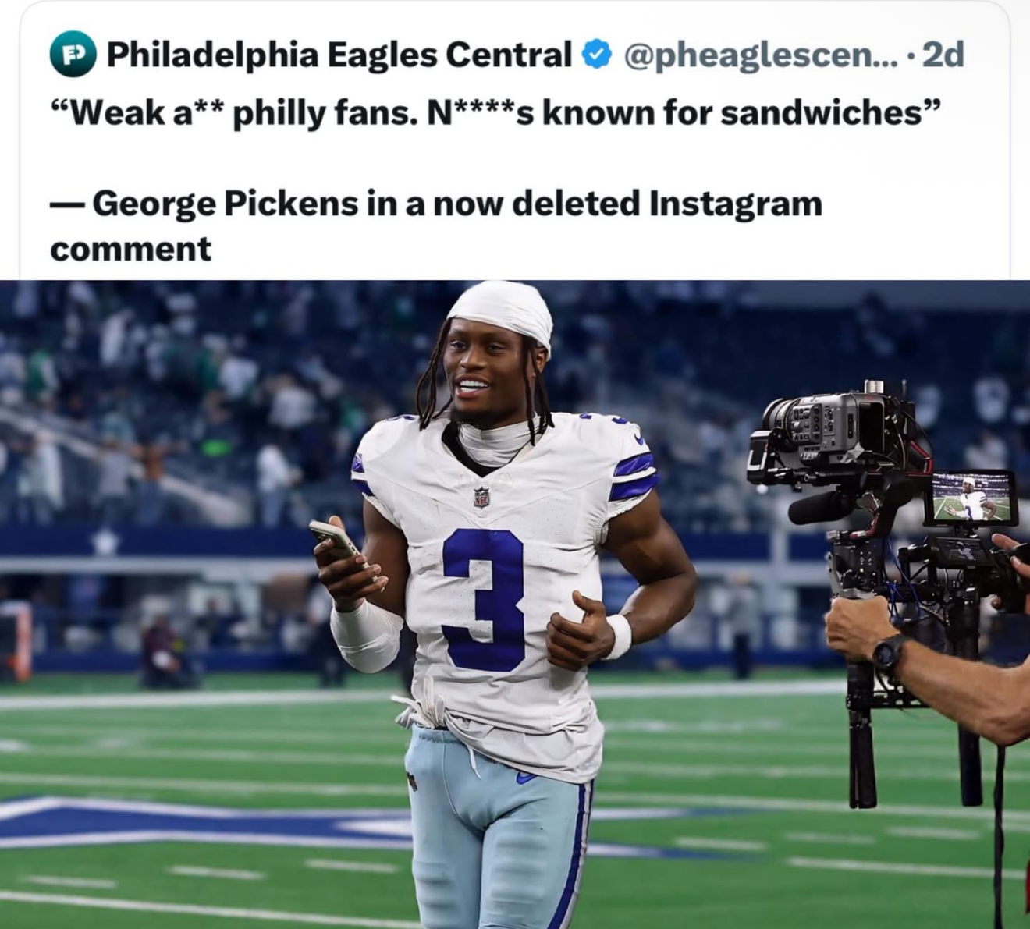
Task: Select the "now deleted Instagram comment" attribution line
Action: tap(437, 225)
